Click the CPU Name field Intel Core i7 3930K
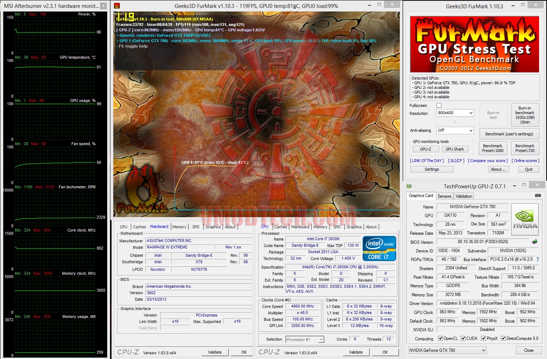Screen dimensions: 547x359 [x=323, y=239]
